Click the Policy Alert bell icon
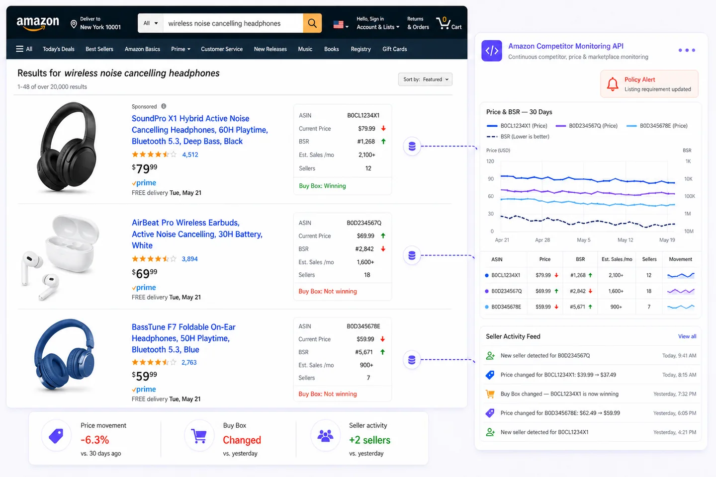The width and height of the screenshot is (716, 477). point(613,84)
